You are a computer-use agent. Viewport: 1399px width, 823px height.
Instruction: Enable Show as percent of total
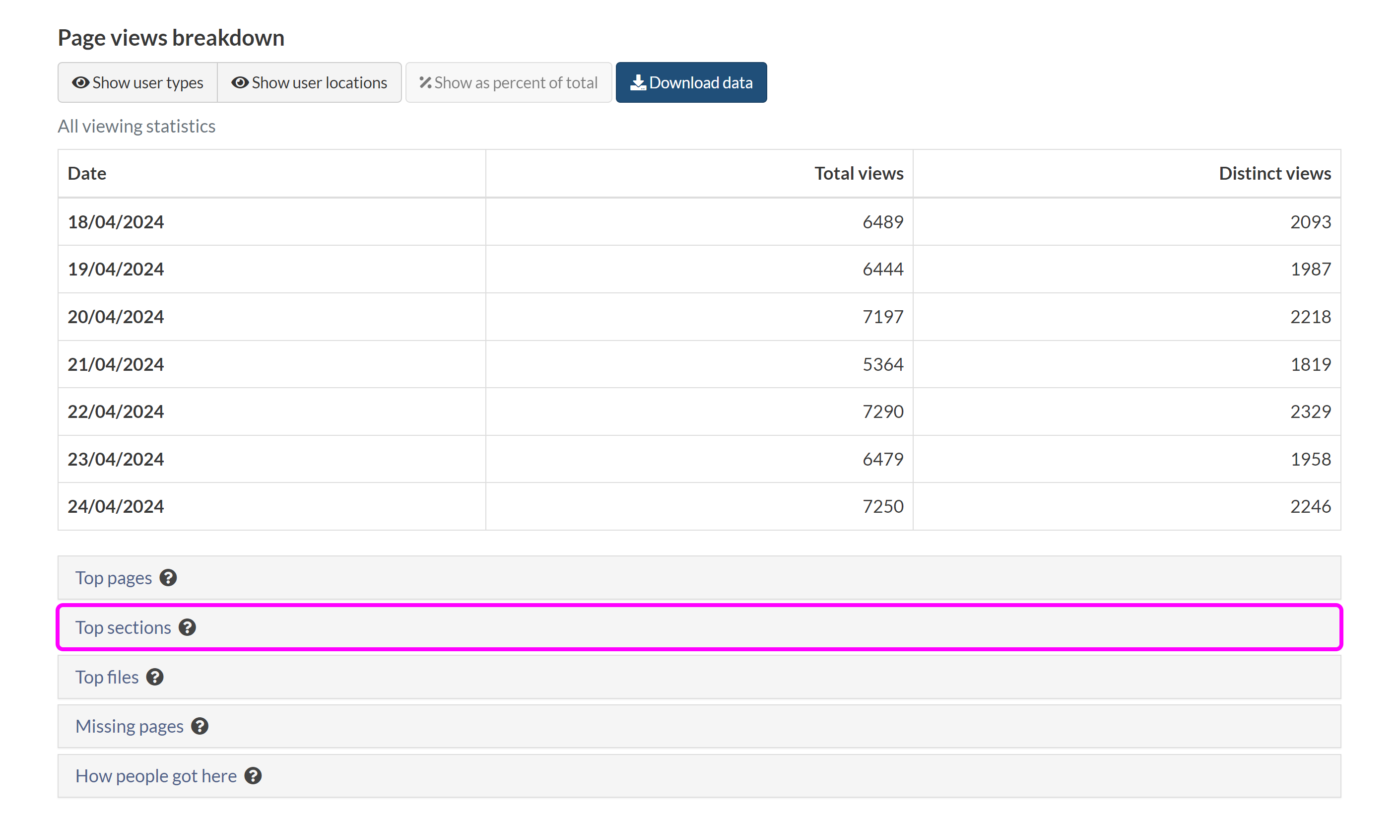509,83
